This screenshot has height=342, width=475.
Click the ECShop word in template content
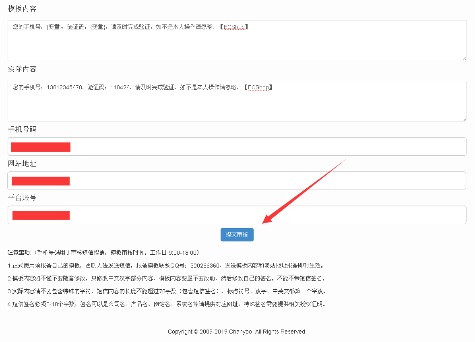tap(234, 27)
